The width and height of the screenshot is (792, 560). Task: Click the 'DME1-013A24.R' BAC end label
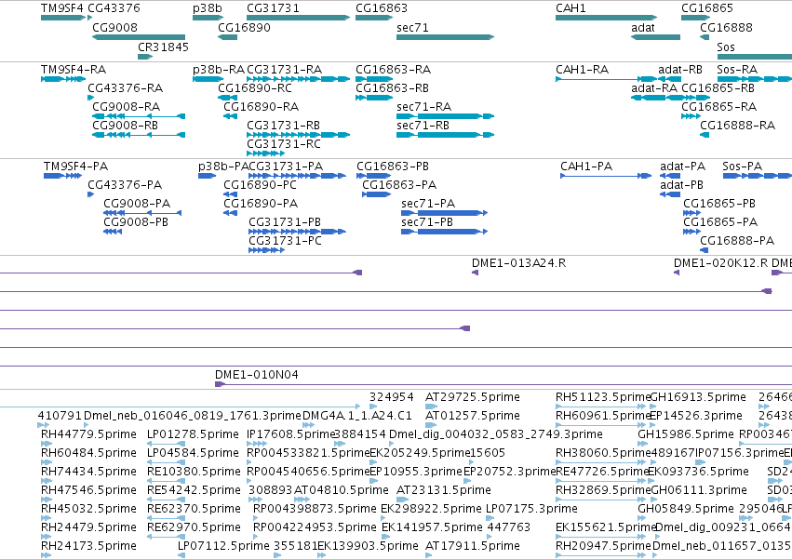[518, 263]
